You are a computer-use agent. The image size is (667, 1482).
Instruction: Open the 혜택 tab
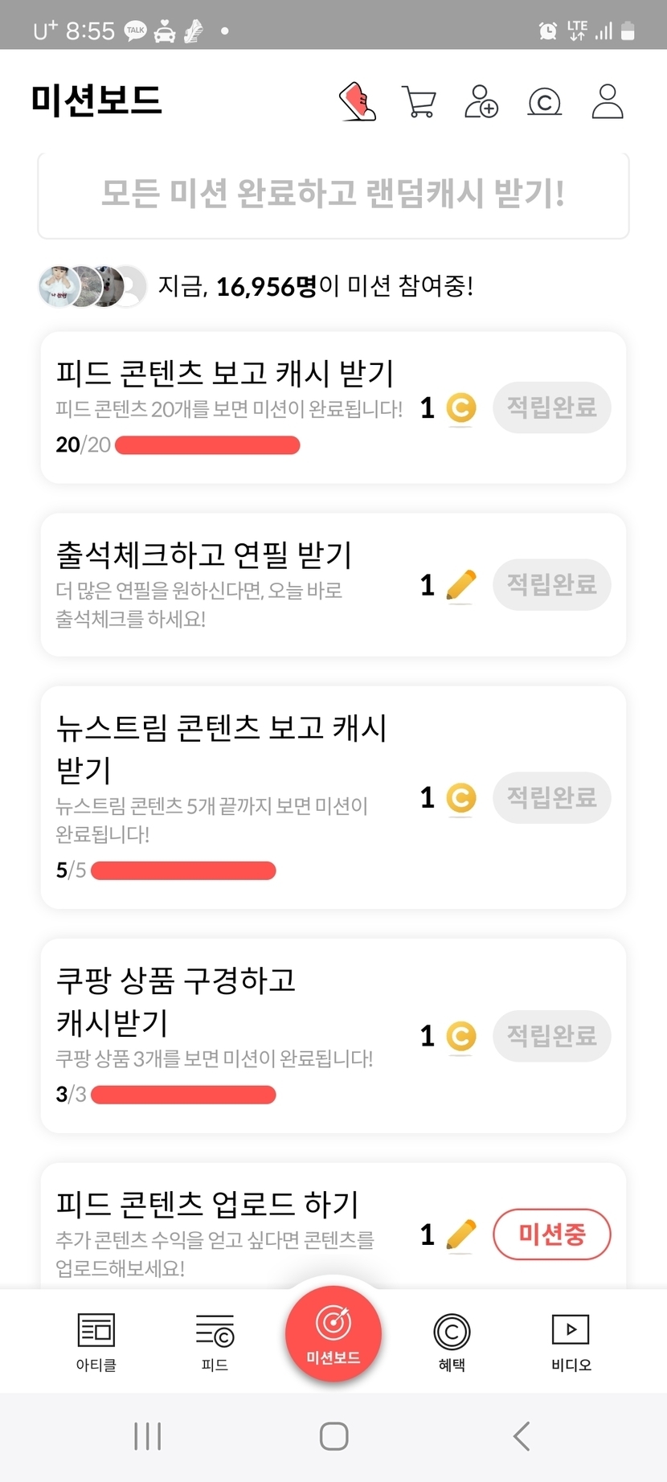pos(452,1342)
